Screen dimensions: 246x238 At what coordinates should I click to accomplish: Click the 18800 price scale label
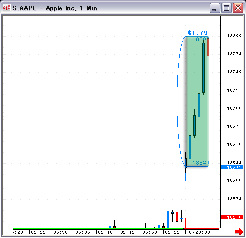(x=234, y=36)
